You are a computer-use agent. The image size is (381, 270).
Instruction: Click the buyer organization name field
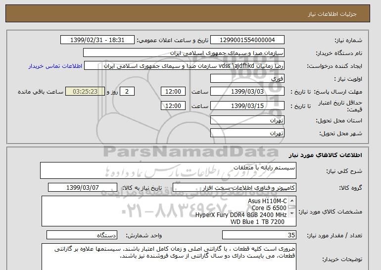click(x=184, y=53)
